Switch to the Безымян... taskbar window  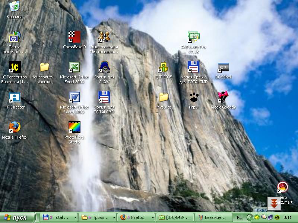(213, 217)
